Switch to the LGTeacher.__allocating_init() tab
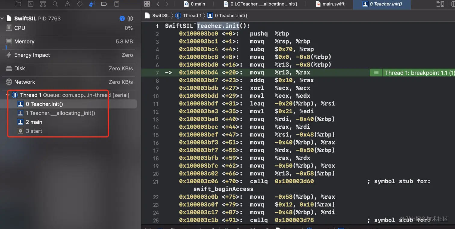Screen dimensions: 455x229 coord(261,4)
